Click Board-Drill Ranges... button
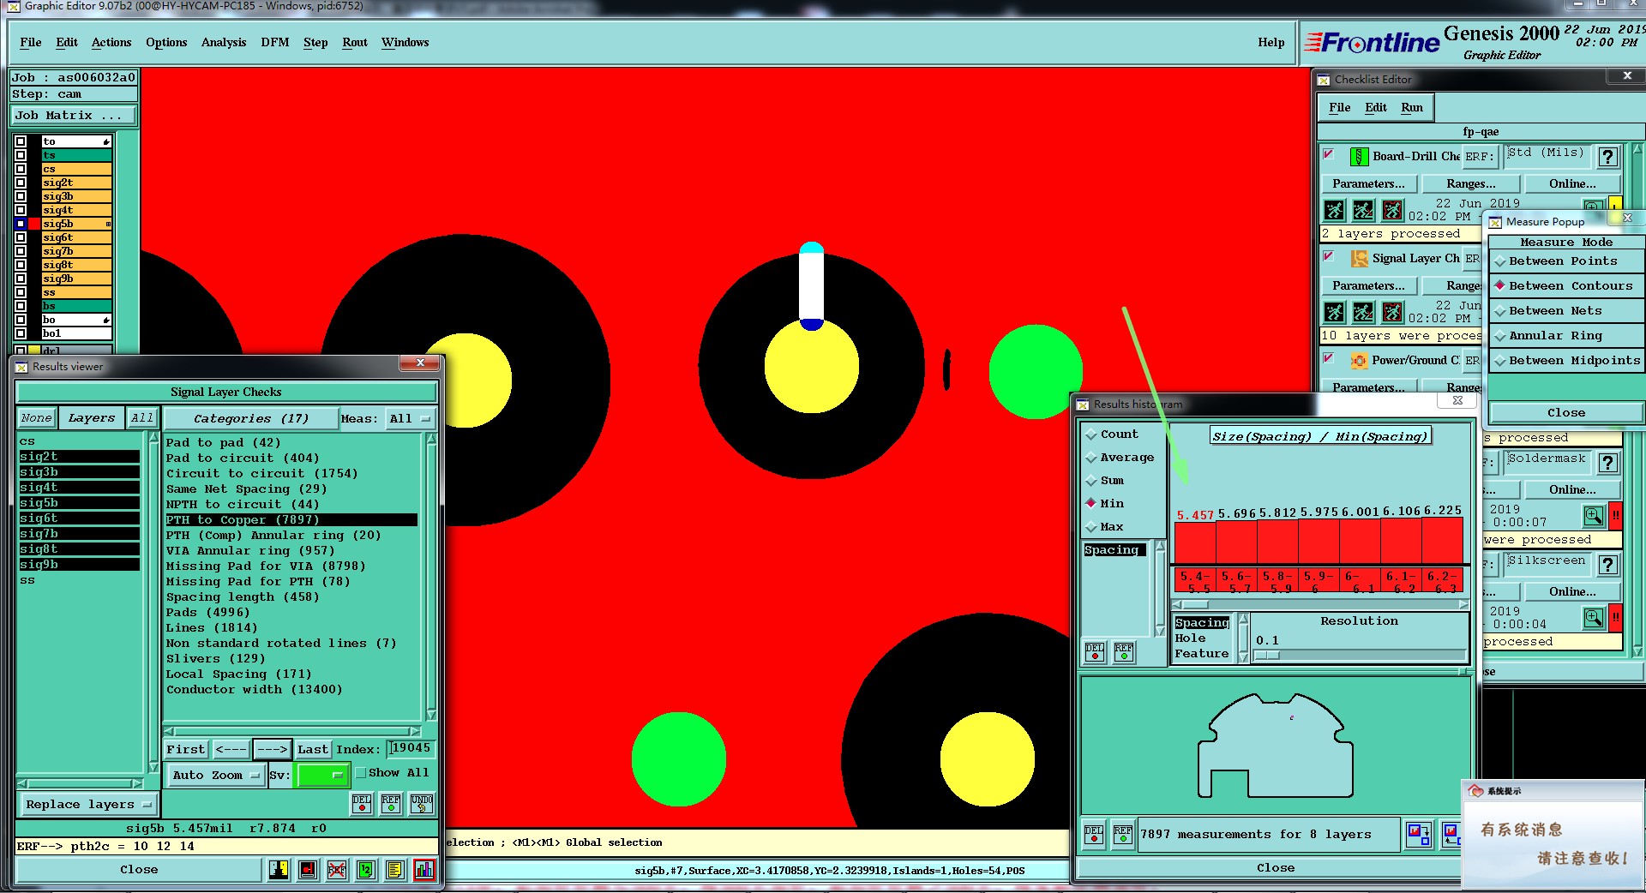Viewport: 1646px width, 893px height. 1471,184
